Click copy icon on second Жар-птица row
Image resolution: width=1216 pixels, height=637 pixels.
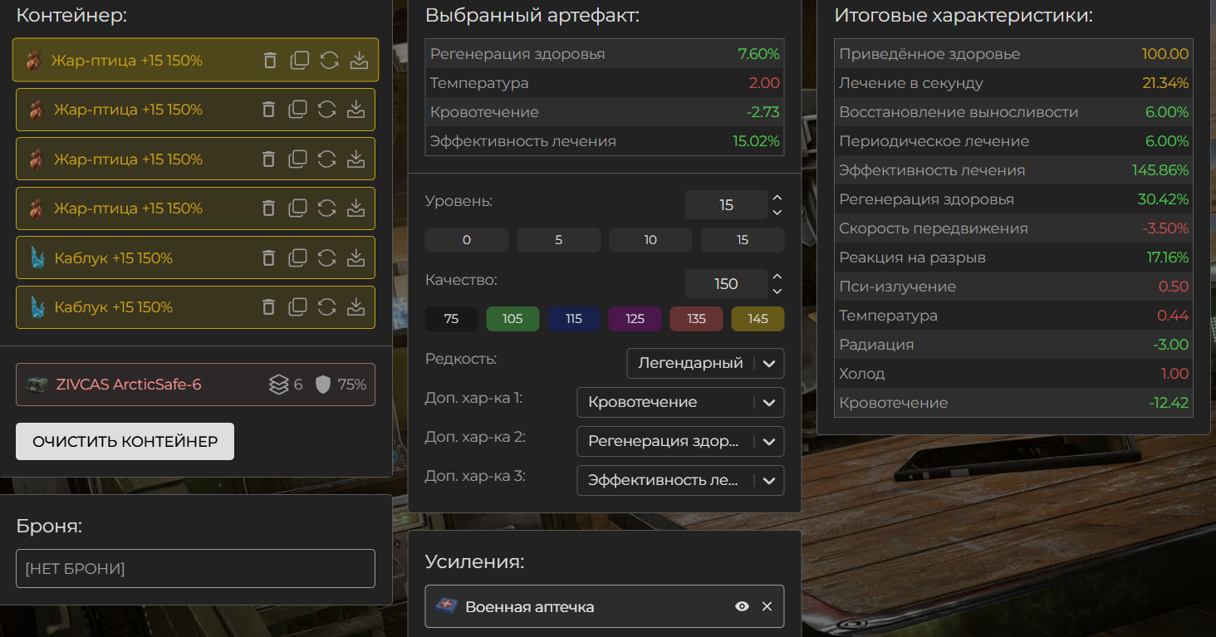(297, 109)
